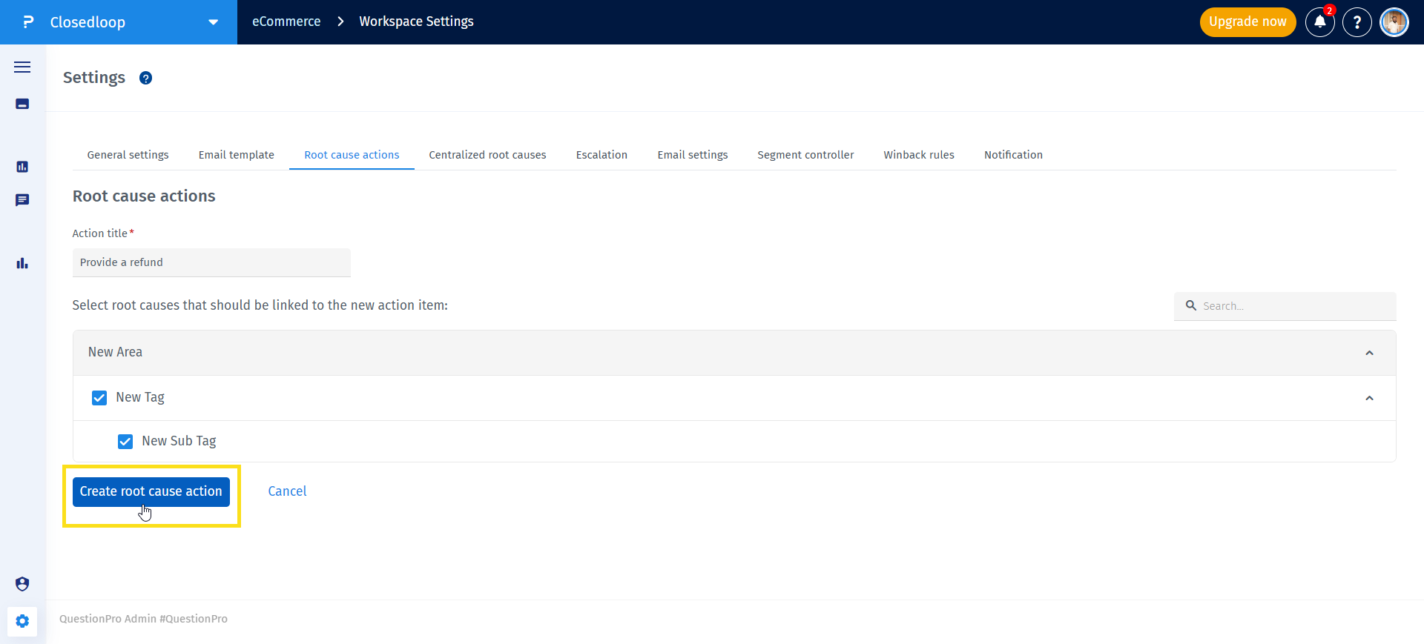Switch to the Escalation tab
The image size is (1424, 644).
[601, 155]
